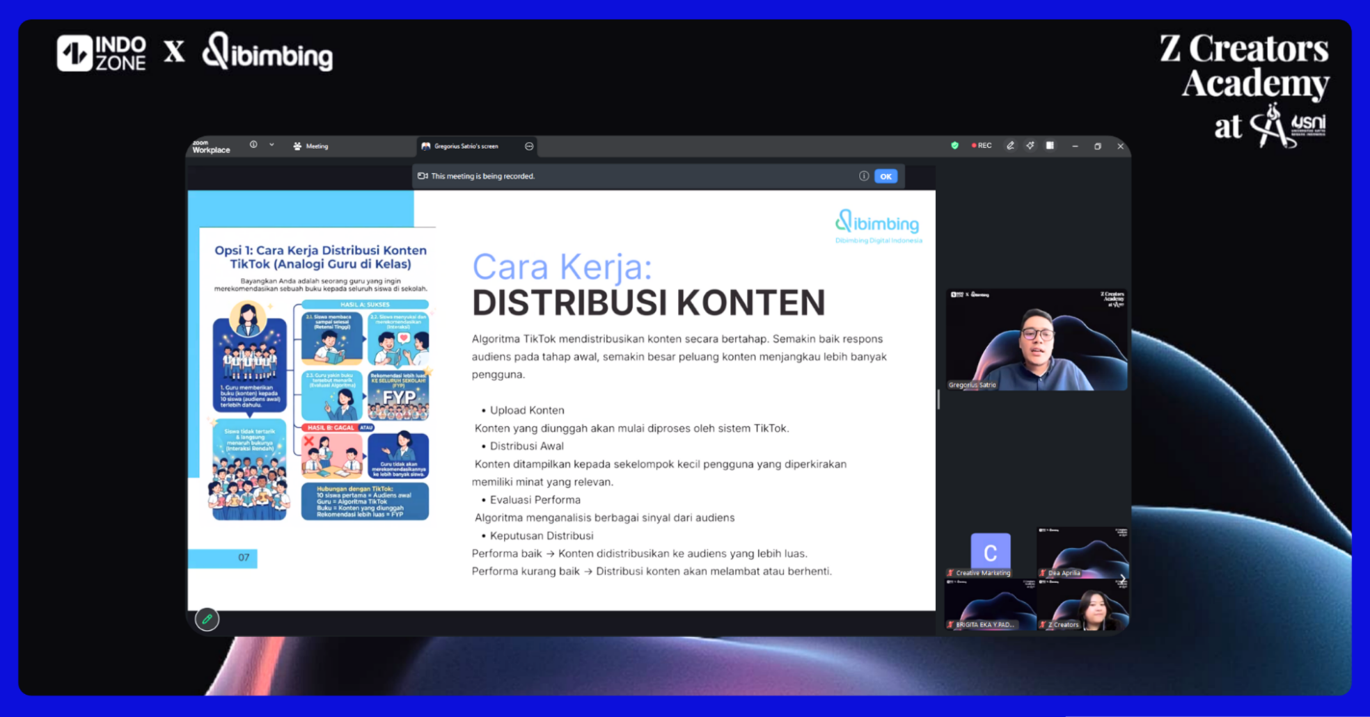The height and width of the screenshot is (717, 1370).
Task: Open the screen share options ellipsis icon
Action: (x=529, y=146)
